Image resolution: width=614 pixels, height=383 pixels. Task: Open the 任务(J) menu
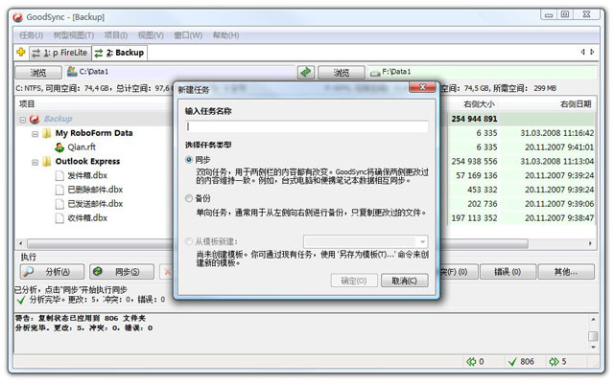32,35
